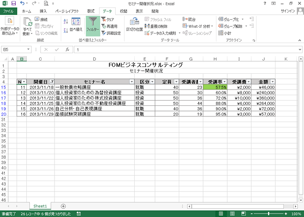Switch to Page Layout view
Image resolution: width=304 pixels, height=217 pixels.
(x=232, y=214)
